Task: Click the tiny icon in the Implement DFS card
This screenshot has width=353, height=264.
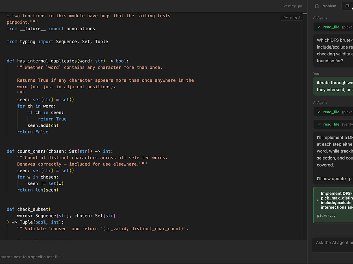Action: [318, 200]
